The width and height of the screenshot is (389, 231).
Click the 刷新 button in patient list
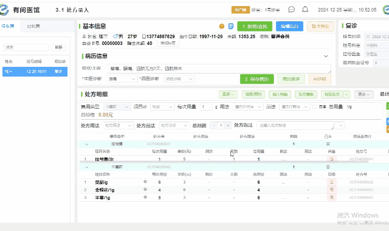click(x=59, y=47)
